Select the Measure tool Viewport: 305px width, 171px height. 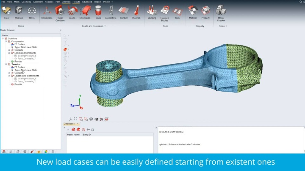(19, 12)
